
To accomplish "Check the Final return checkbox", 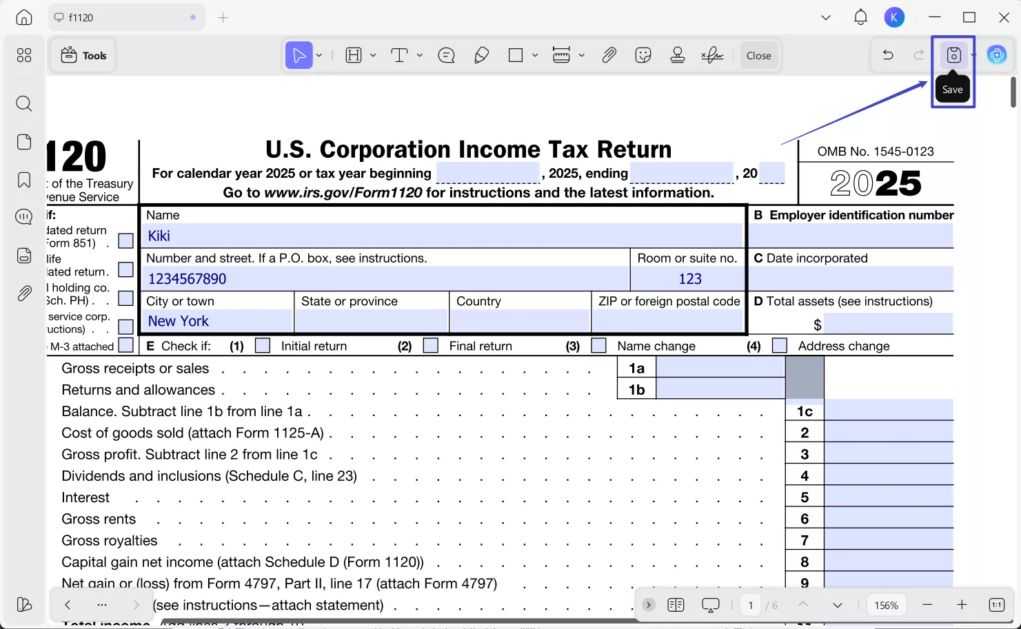I will pos(430,345).
